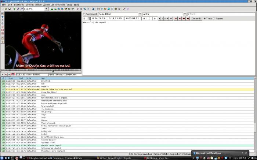Click the start time field 0:14:24.19
This screenshot has width=257, height=160.
coord(98,18)
